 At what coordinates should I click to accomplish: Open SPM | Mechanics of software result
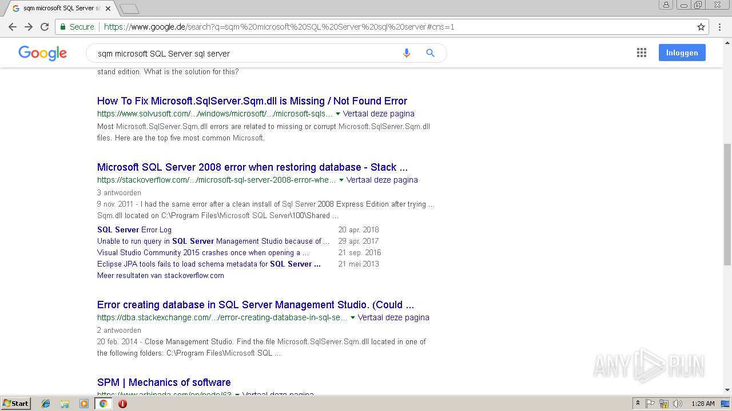pyautogui.click(x=164, y=382)
